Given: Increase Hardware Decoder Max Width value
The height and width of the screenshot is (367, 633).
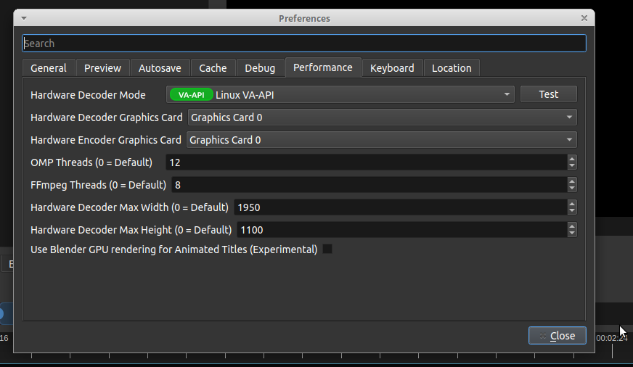Looking at the screenshot, I should pyautogui.click(x=571, y=204).
